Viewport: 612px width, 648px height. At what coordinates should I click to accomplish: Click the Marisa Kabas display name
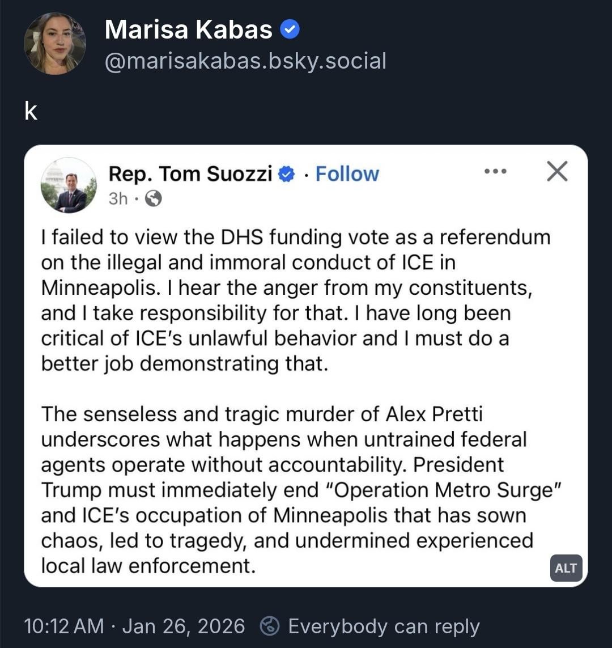point(189,29)
